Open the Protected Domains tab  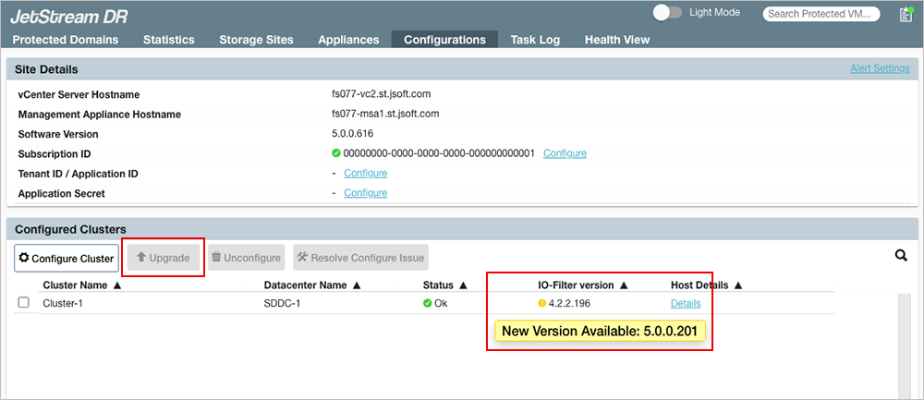[66, 40]
